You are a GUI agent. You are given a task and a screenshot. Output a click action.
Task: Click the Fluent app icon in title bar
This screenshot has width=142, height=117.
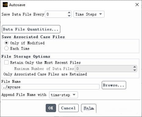point(5,5)
